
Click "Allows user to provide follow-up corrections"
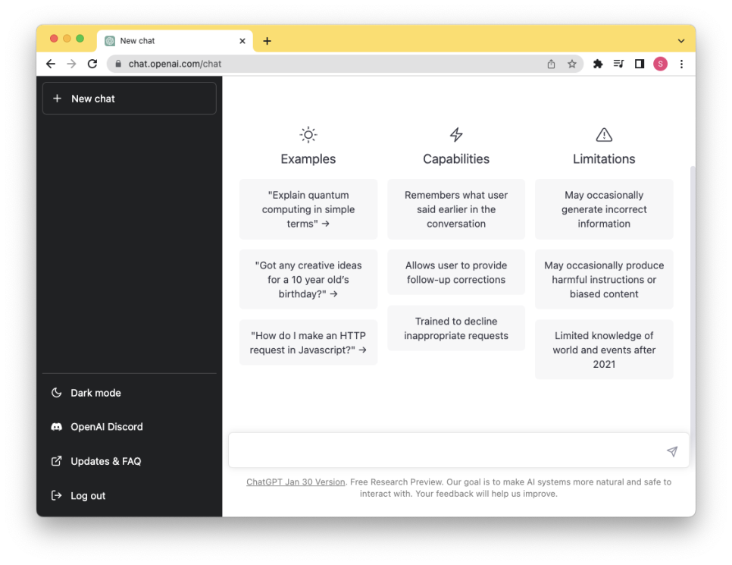[456, 272]
